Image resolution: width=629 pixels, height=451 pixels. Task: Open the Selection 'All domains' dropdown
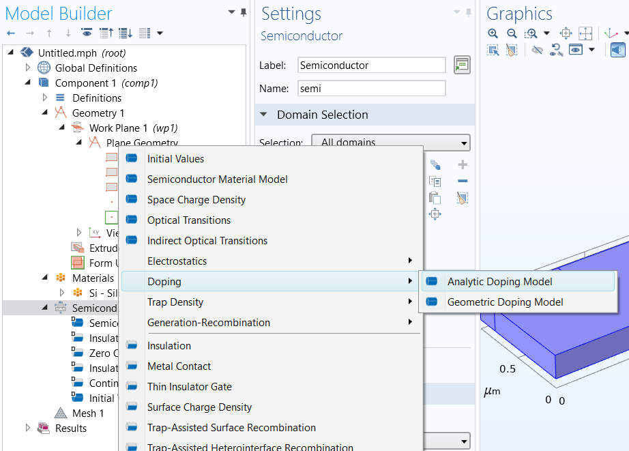390,143
